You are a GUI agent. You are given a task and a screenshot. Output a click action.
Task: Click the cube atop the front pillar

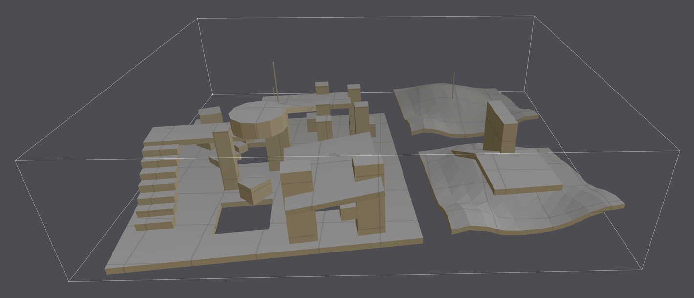coord(296,178)
